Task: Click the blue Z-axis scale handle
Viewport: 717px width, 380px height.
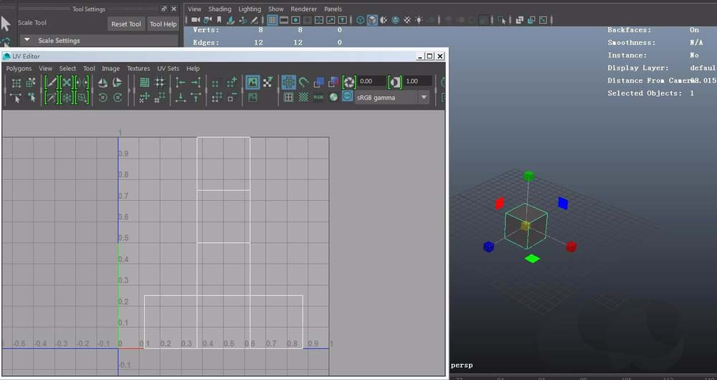Action: [x=488, y=247]
